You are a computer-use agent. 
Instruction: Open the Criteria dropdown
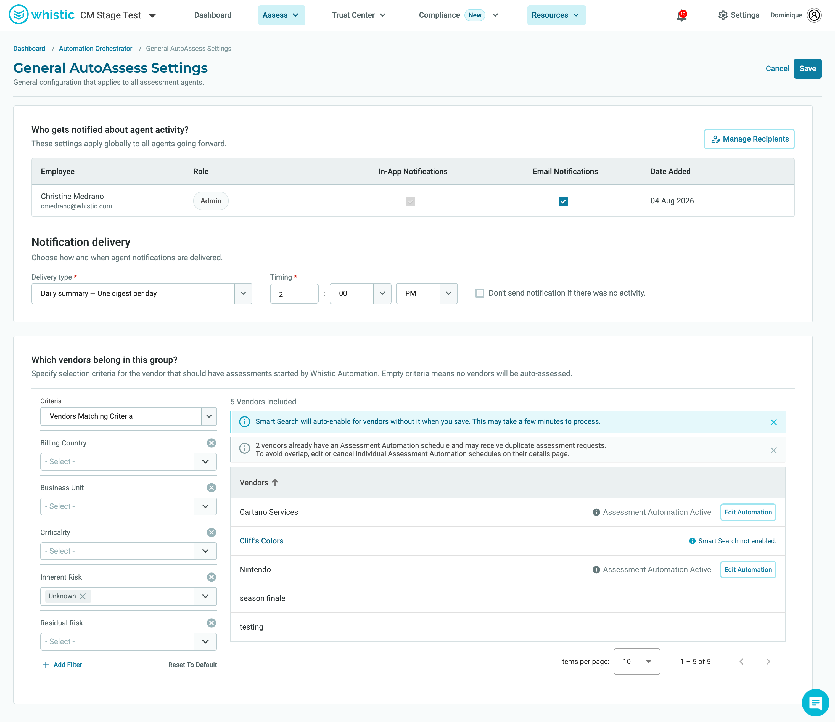[129, 416]
